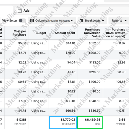Select the $0.72 amount spent value
Image resolution: width=129 pixels, height=129 pixels.
[71, 91]
